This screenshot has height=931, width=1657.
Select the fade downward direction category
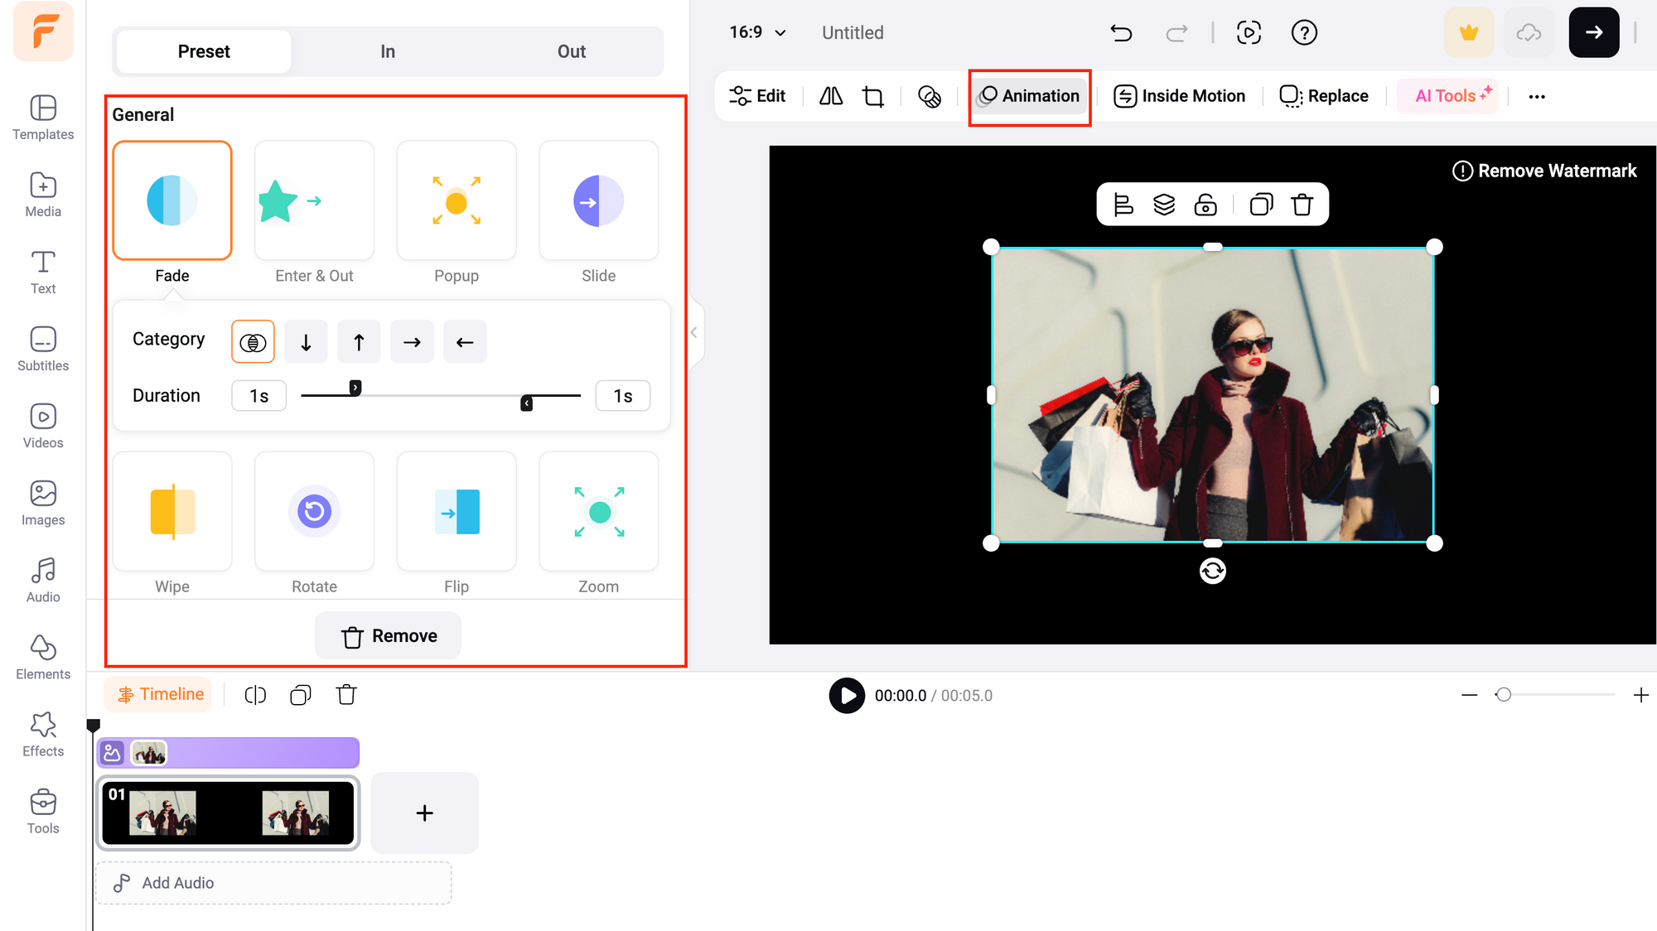306,342
